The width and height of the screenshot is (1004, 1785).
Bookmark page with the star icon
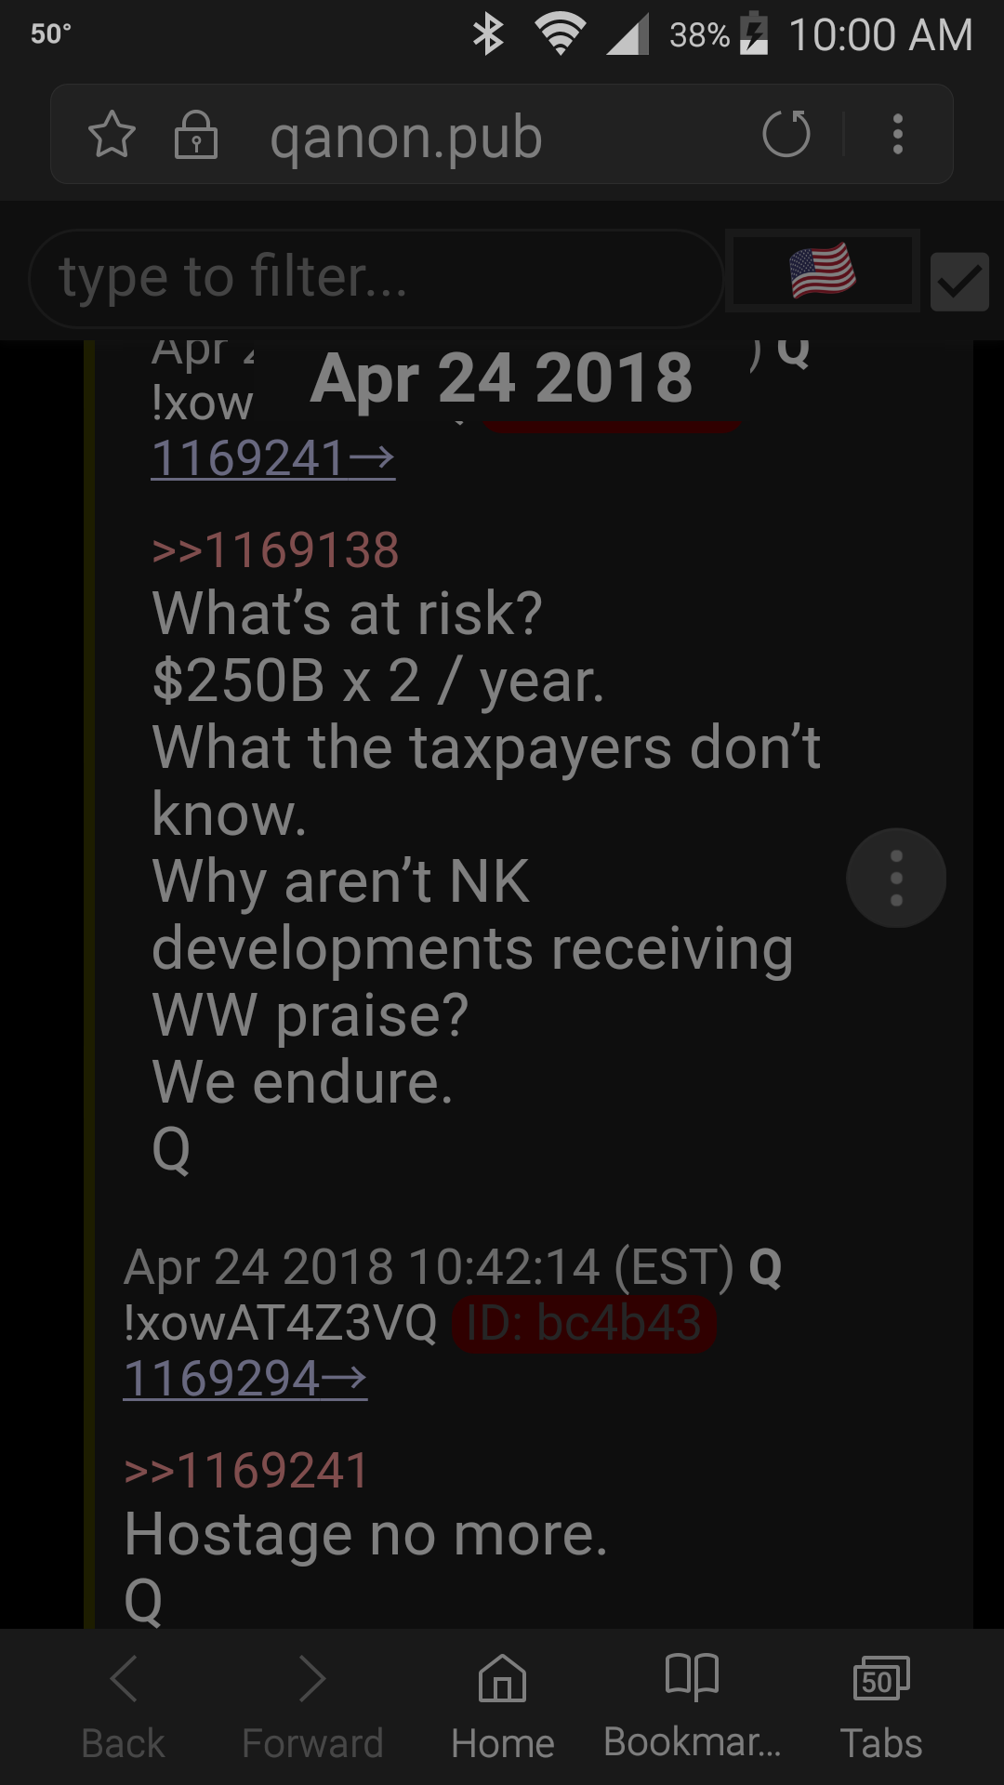tap(112, 134)
